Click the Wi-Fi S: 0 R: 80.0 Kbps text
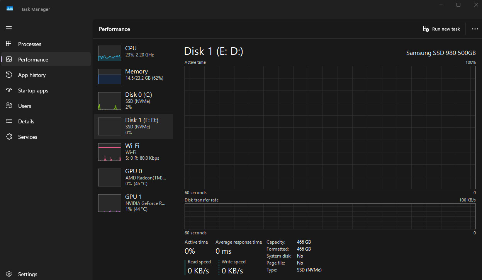 click(142, 158)
